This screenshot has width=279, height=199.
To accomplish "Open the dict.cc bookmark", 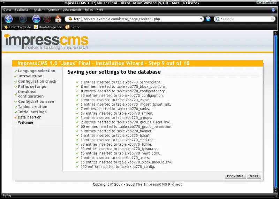I will 73,27.
